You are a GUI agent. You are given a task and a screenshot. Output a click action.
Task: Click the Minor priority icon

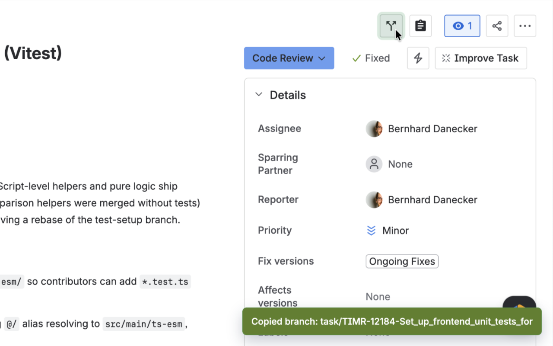pyautogui.click(x=371, y=231)
